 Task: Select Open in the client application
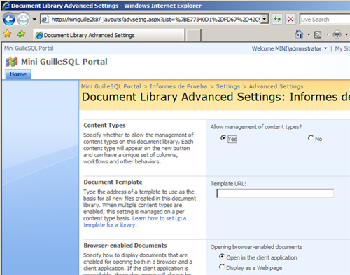click(x=222, y=257)
